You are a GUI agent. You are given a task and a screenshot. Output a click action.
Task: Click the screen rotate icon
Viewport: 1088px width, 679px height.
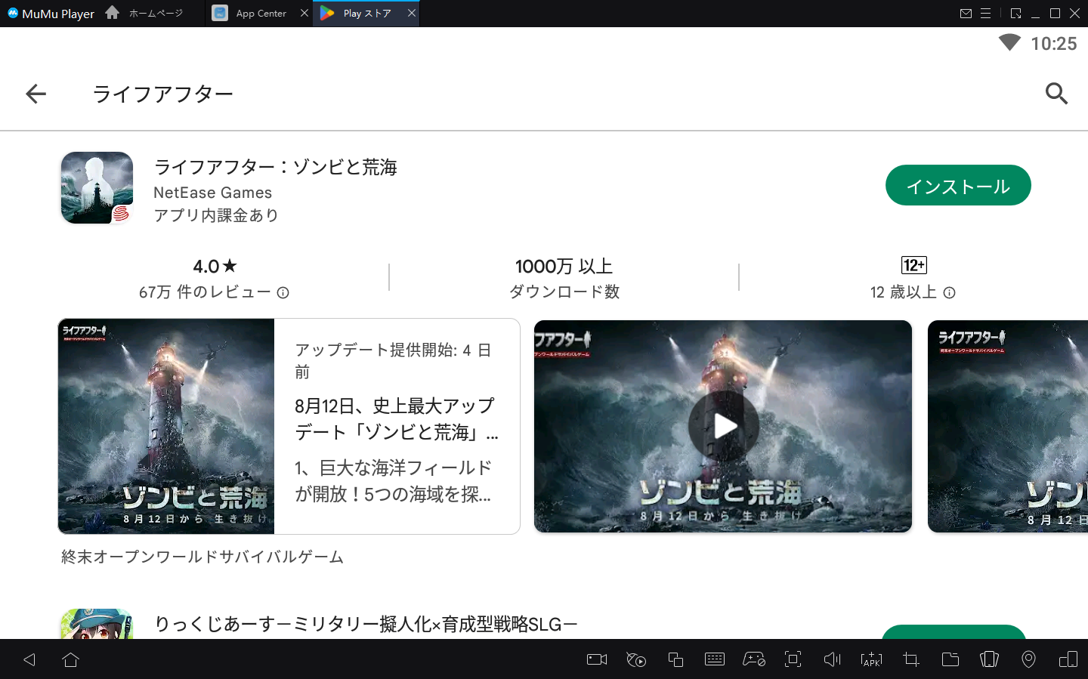tap(1068, 659)
